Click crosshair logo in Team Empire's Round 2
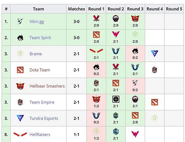Image resolution: width=185 pixels, height=142 pixels. tap(116, 99)
